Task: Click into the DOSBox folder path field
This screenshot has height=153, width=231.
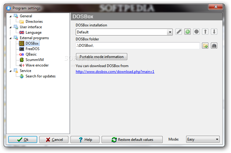Action: [x=138, y=46]
